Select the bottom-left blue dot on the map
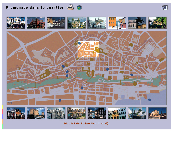This screenshot has height=151, width=173. click(60, 100)
